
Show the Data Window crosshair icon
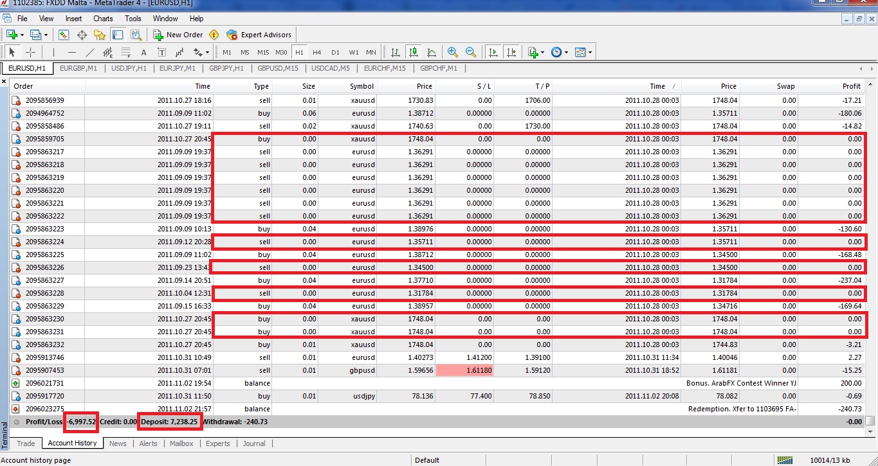coord(82,35)
